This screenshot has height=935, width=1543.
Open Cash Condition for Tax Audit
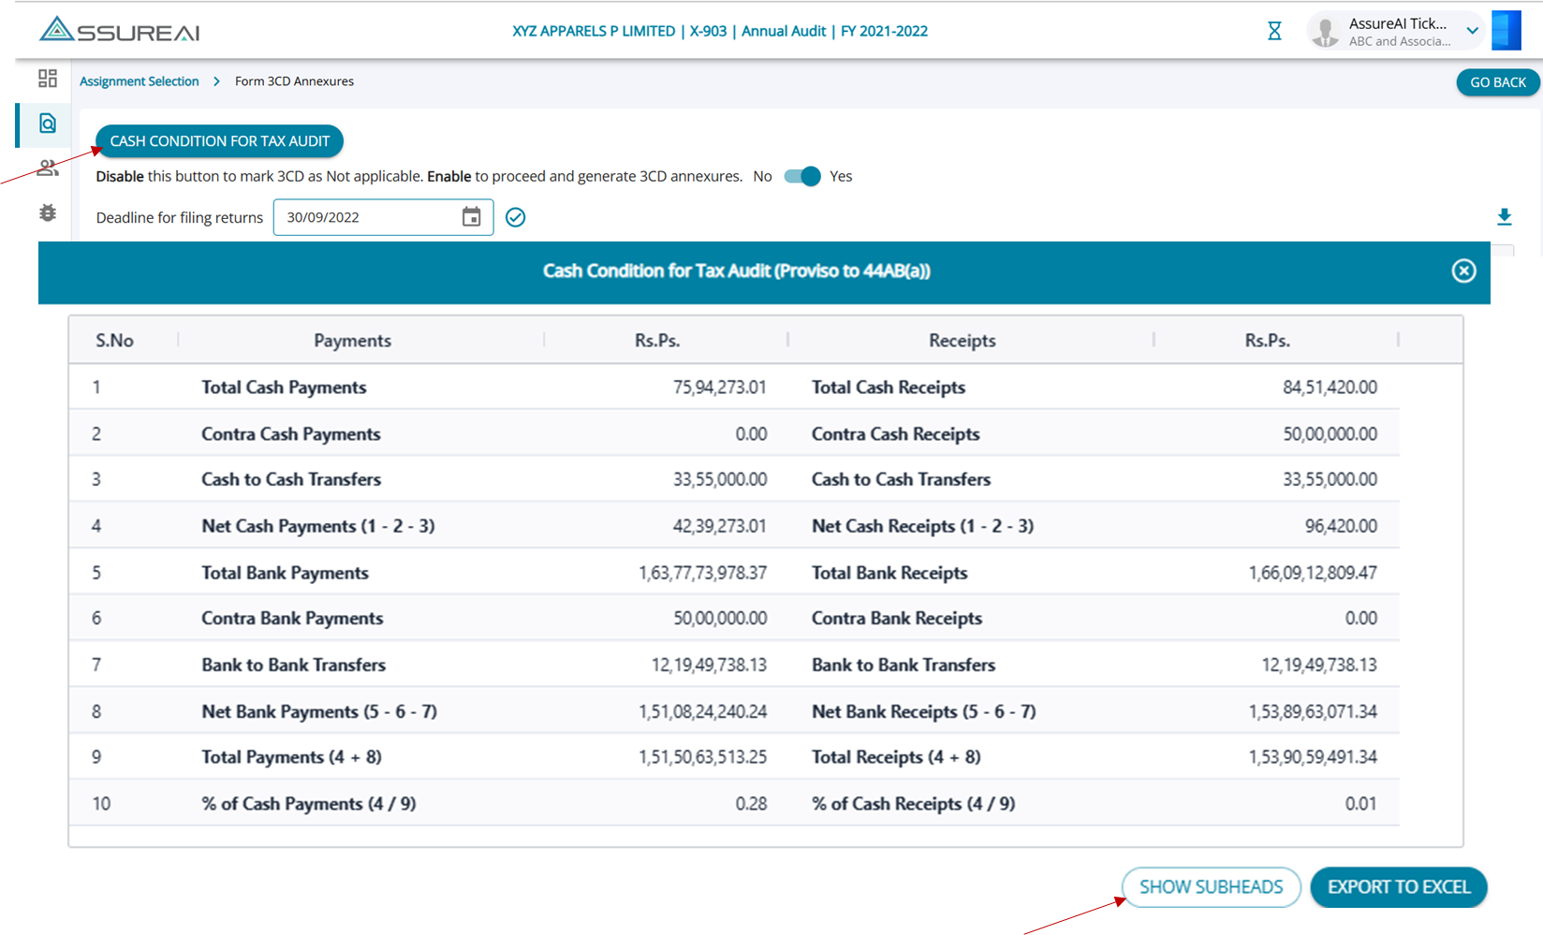point(220,141)
